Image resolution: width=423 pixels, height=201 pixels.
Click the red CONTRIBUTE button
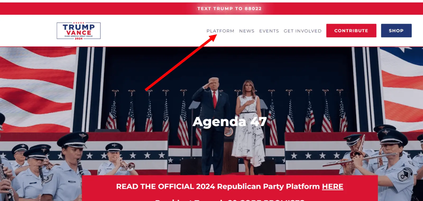(x=351, y=31)
